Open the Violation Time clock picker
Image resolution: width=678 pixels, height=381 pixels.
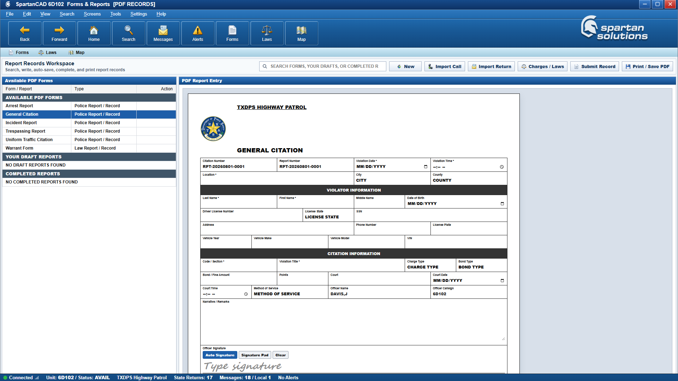[502, 167]
